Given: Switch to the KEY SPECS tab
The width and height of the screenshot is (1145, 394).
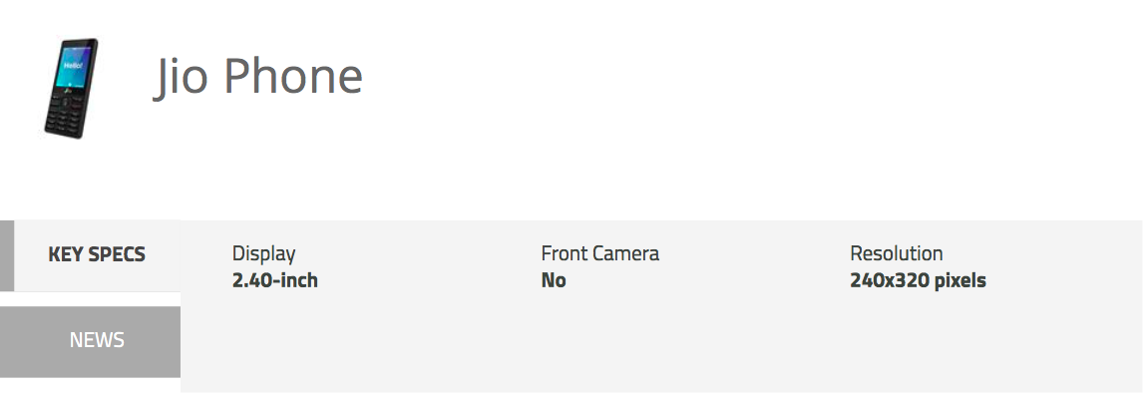Looking at the screenshot, I should [97, 254].
